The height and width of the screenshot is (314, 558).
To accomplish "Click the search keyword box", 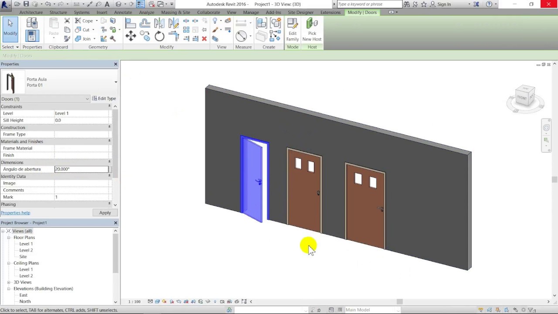I will point(369,4).
